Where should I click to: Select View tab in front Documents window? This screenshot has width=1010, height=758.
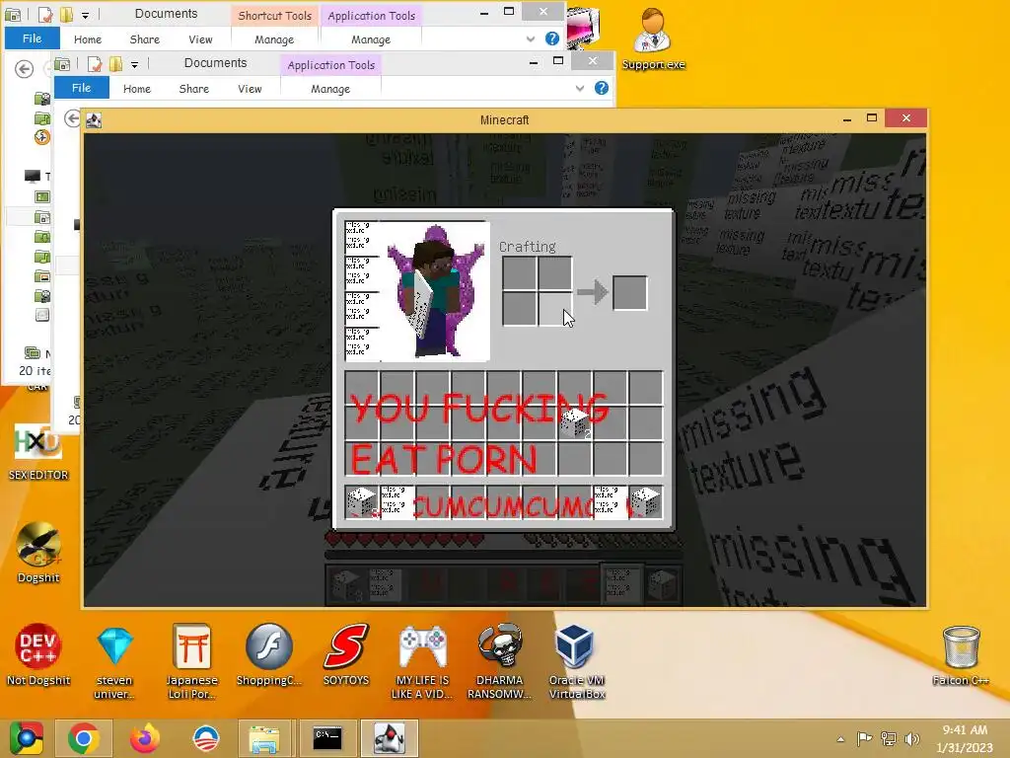click(250, 89)
